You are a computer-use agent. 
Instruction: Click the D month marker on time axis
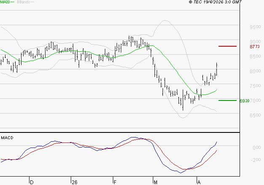pyautogui.click(x=32, y=182)
